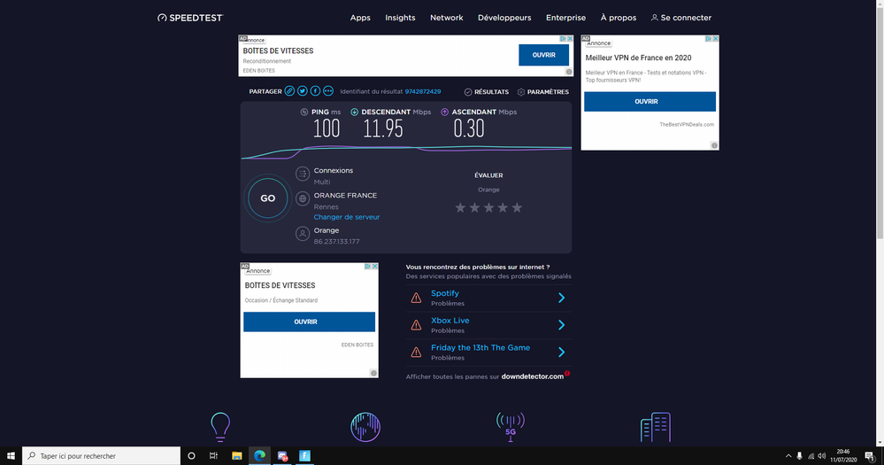Screen dimensions: 884x465
Task: Open the Insights menu
Action: pos(400,18)
